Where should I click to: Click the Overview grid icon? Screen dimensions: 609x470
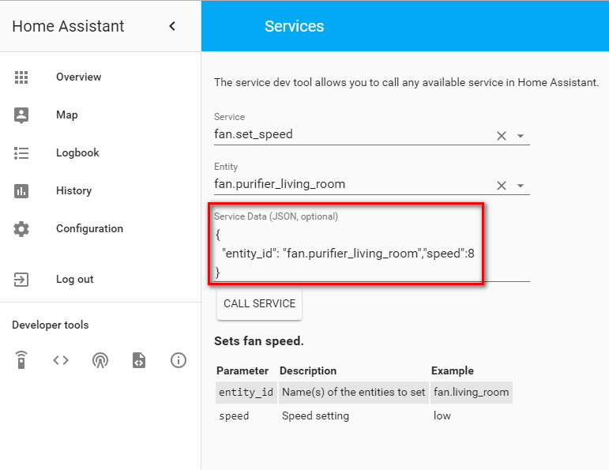[21, 77]
